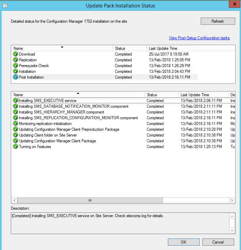Image resolution: width=241 pixels, height=250 pixels.
Task: Click the Refresh button
Action: (218, 21)
